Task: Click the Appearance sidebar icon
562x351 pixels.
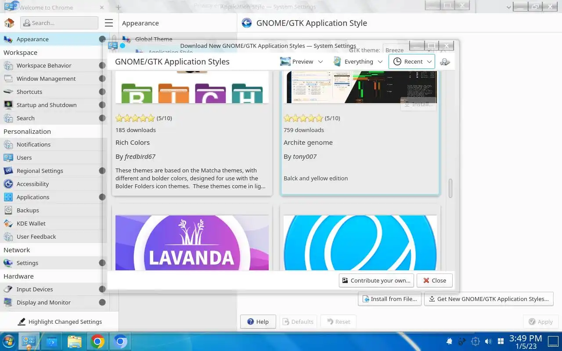Action: (x=8, y=39)
